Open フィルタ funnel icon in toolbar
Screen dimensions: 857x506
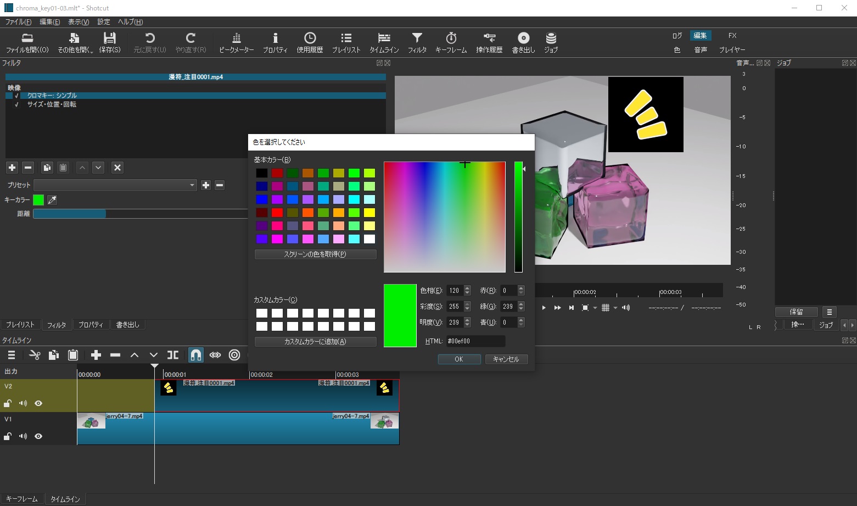(417, 42)
